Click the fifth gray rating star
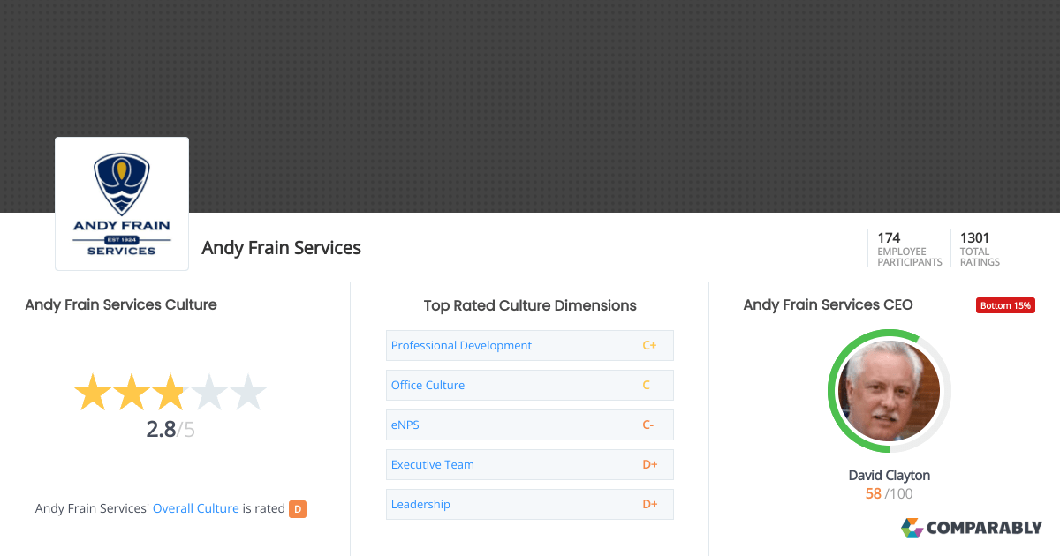Viewport: 1060px width, 556px height. [x=247, y=393]
